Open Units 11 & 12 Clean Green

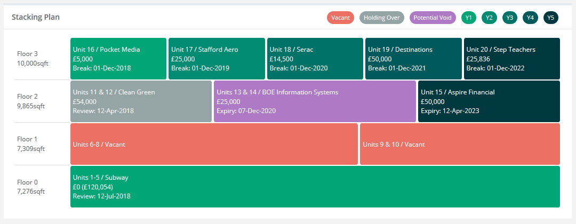[141, 101]
